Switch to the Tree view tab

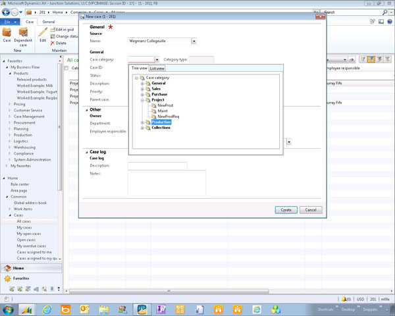(139, 68)
